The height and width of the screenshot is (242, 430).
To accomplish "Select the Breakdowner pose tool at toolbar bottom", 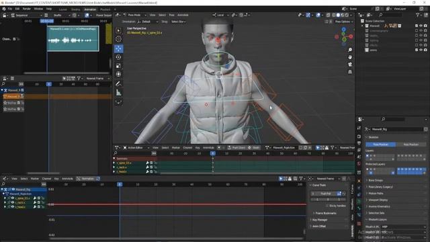I will click(x=118, y=102).
